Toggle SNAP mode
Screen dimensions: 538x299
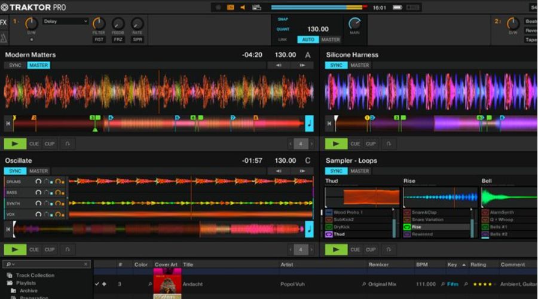click(x=283, y=19)
